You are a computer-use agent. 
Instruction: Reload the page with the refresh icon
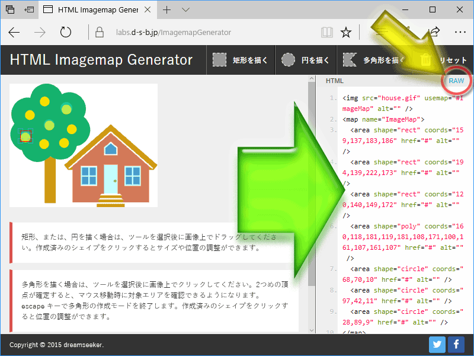pyautogui.click(x=65, y=33)
